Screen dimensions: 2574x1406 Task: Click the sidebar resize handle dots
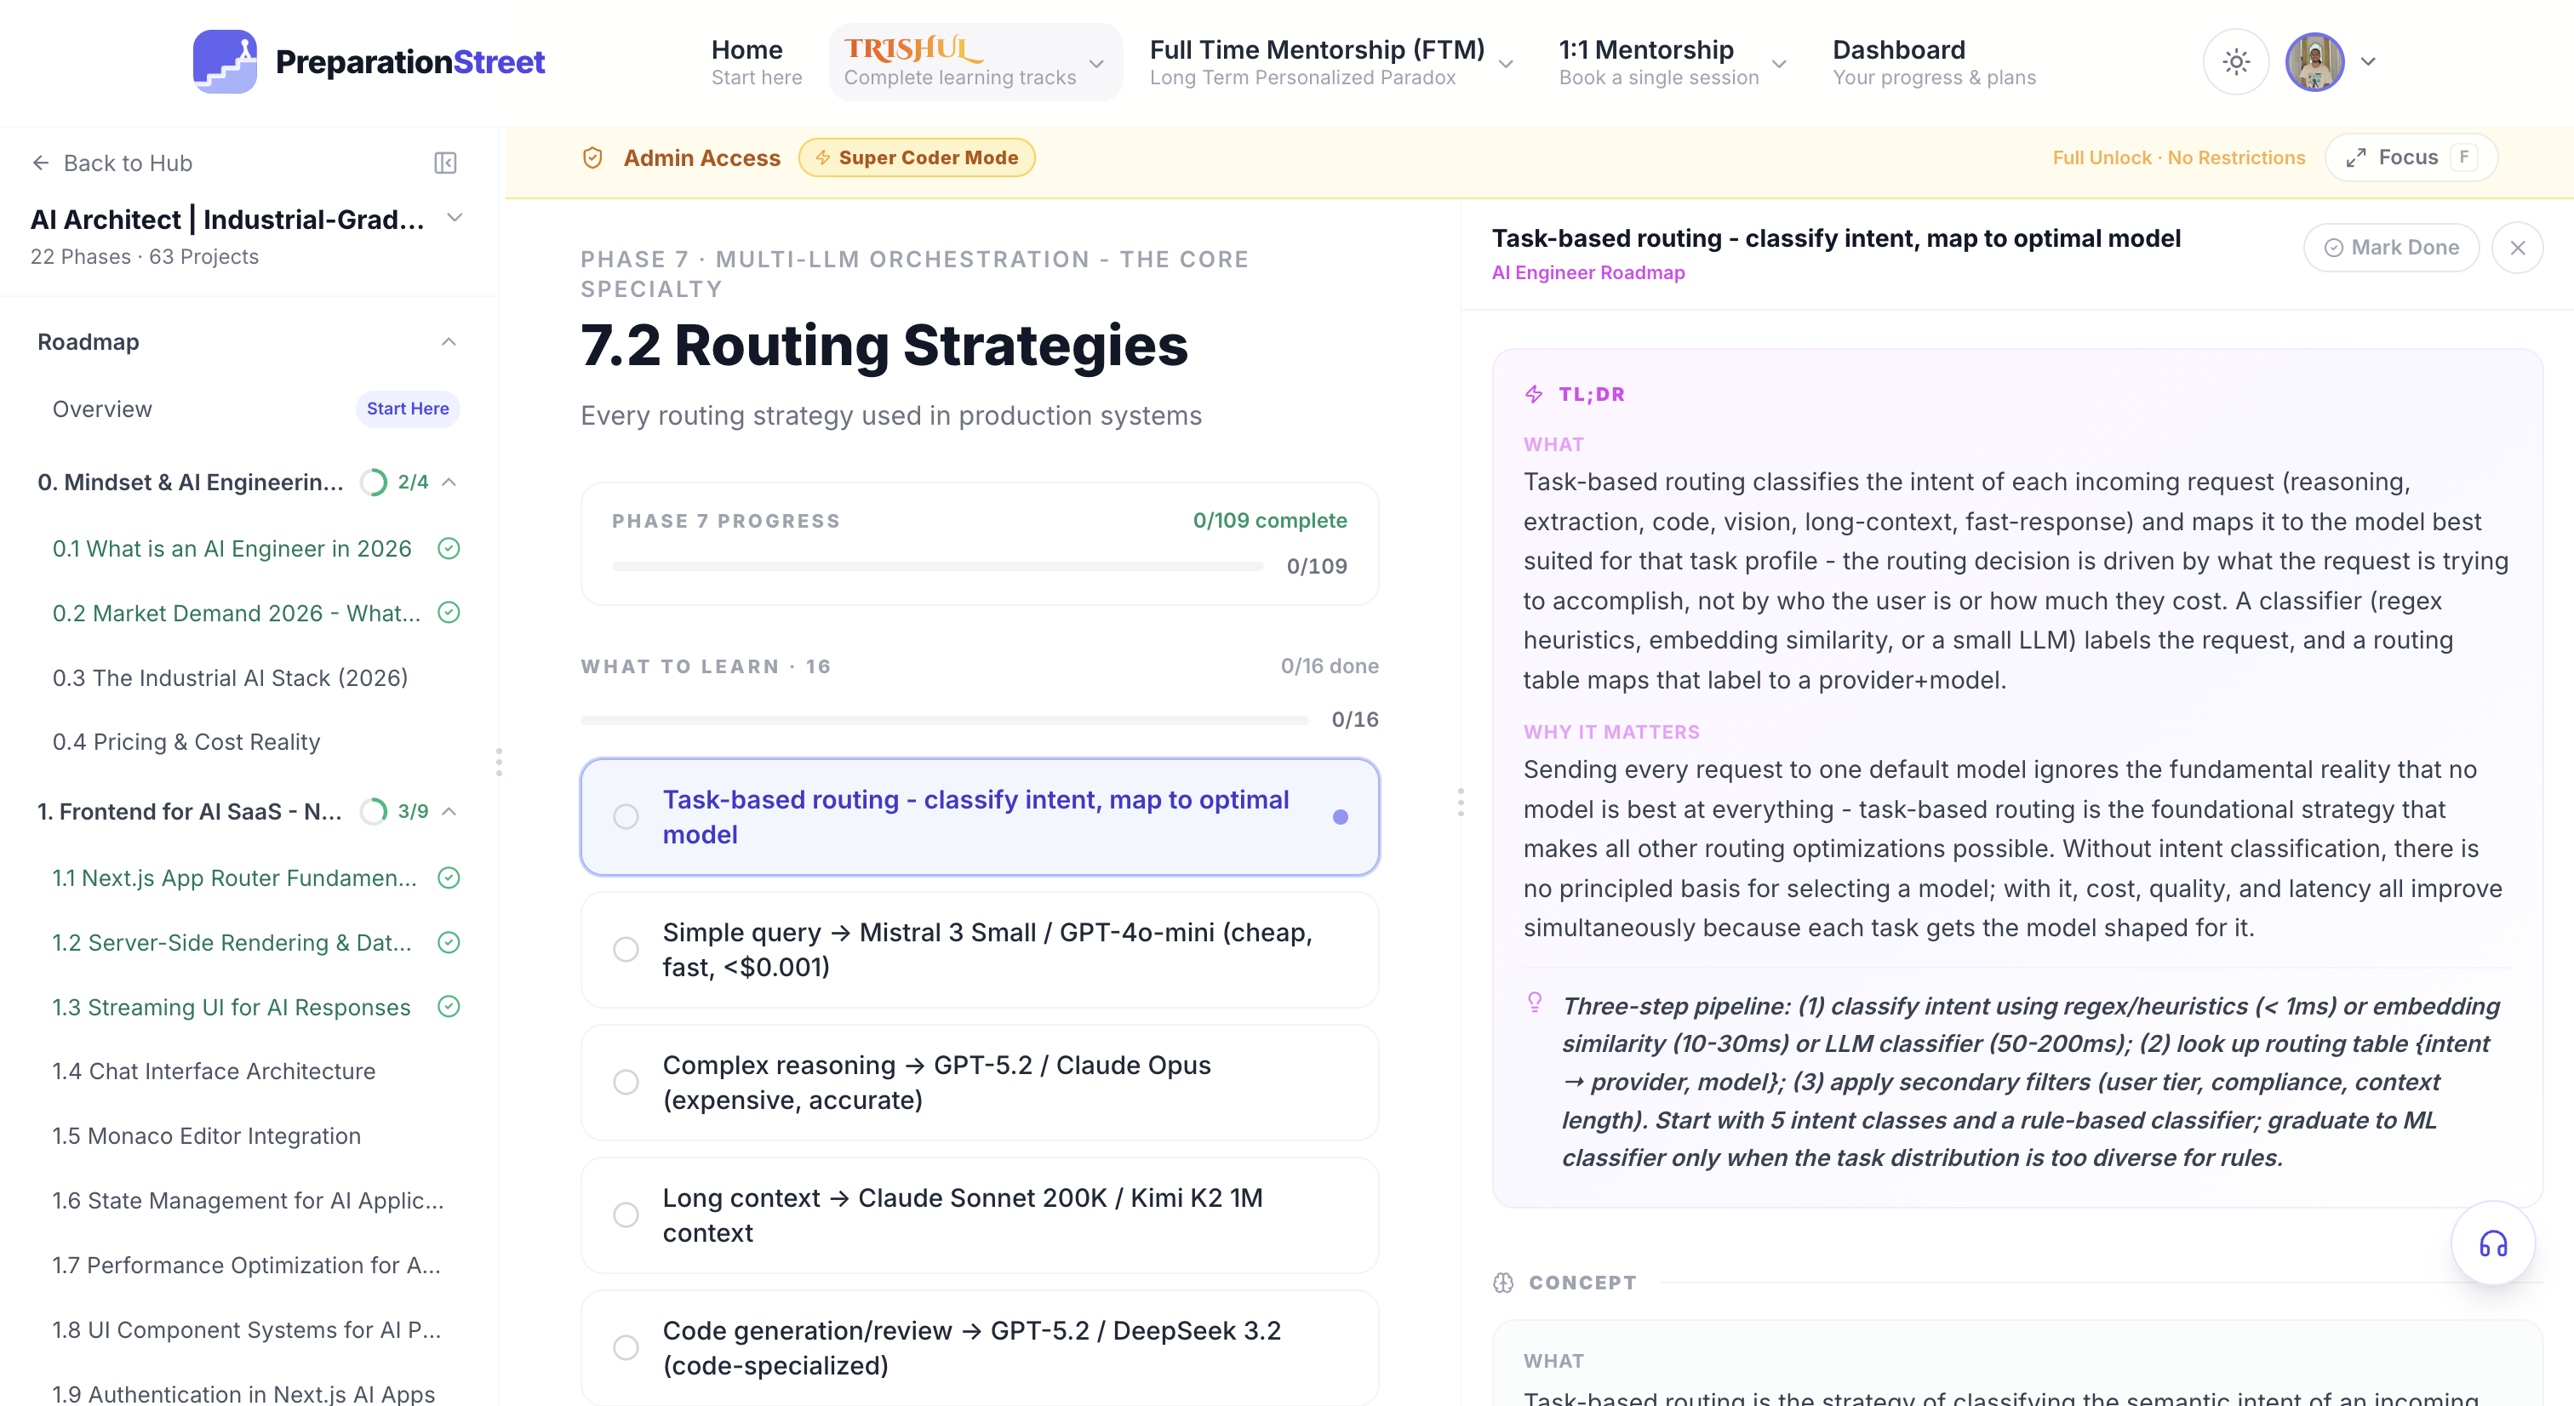tap(499, 763)
